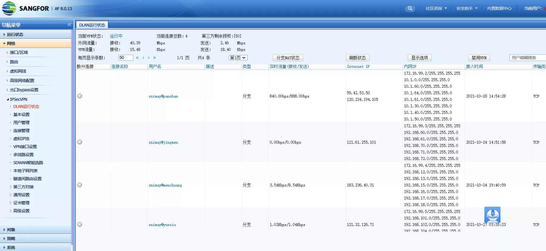Image resolution: width=546 pixels, height=251 pixels.
Task: Click the 用户名 column header
Action: (155, 67)
